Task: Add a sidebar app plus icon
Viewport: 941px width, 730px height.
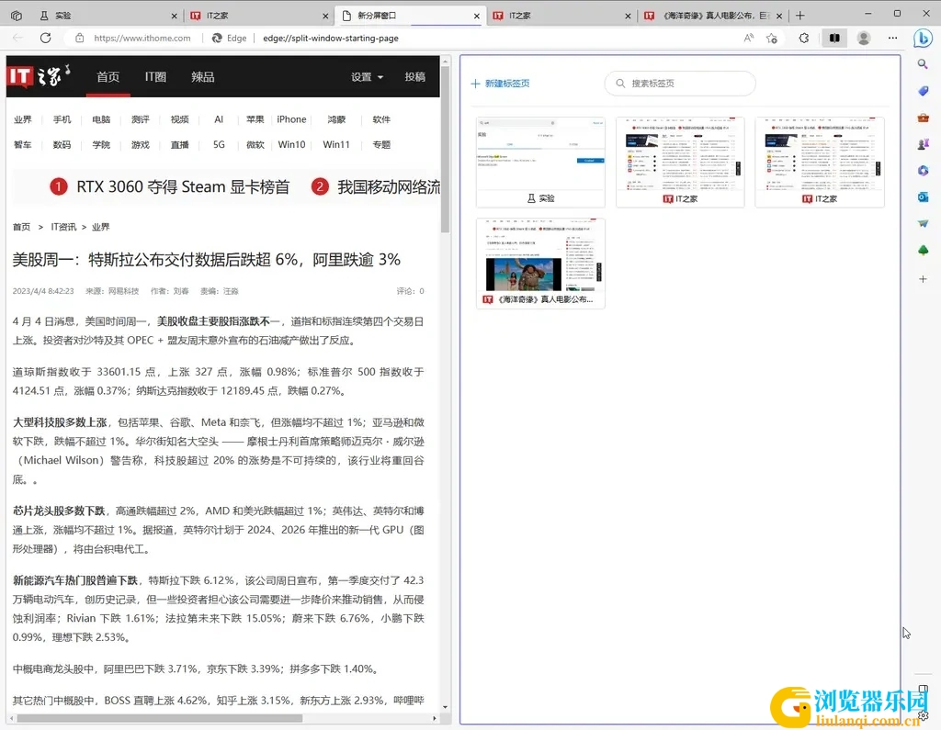Action: click(x=923, y=279)
